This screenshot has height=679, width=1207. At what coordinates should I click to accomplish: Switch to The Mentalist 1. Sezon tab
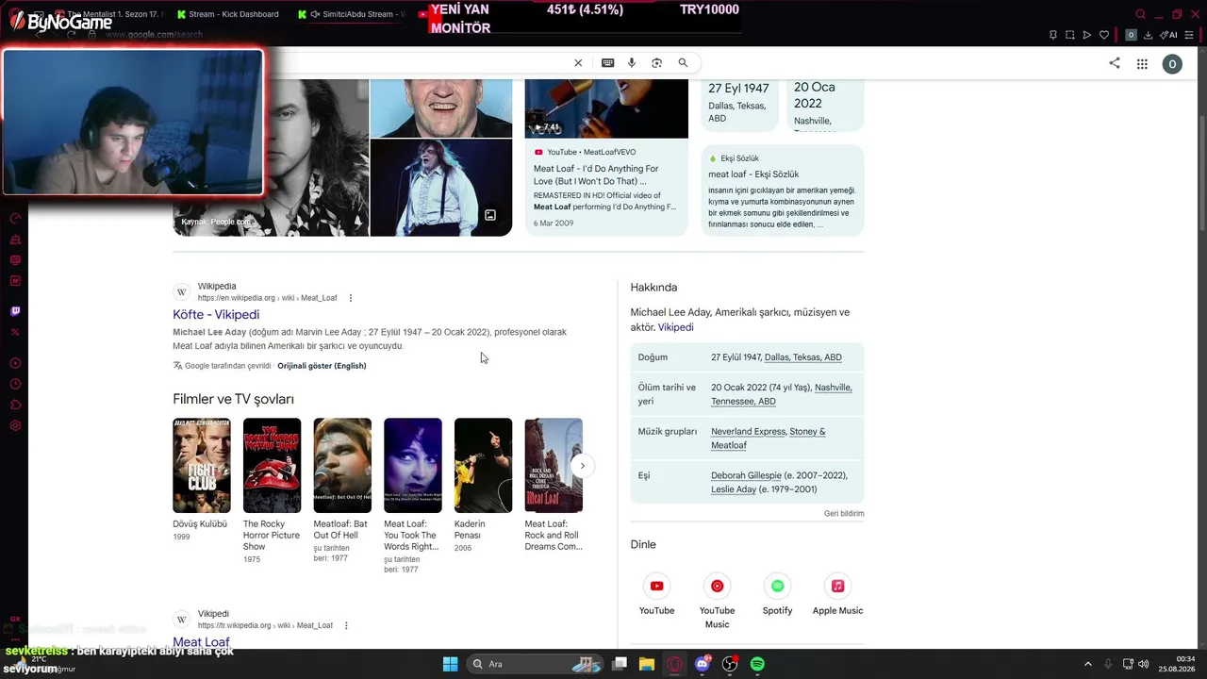(110, 14)
